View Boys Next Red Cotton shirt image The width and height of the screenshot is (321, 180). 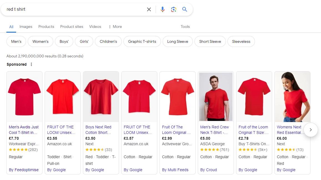tap(101, 97)
